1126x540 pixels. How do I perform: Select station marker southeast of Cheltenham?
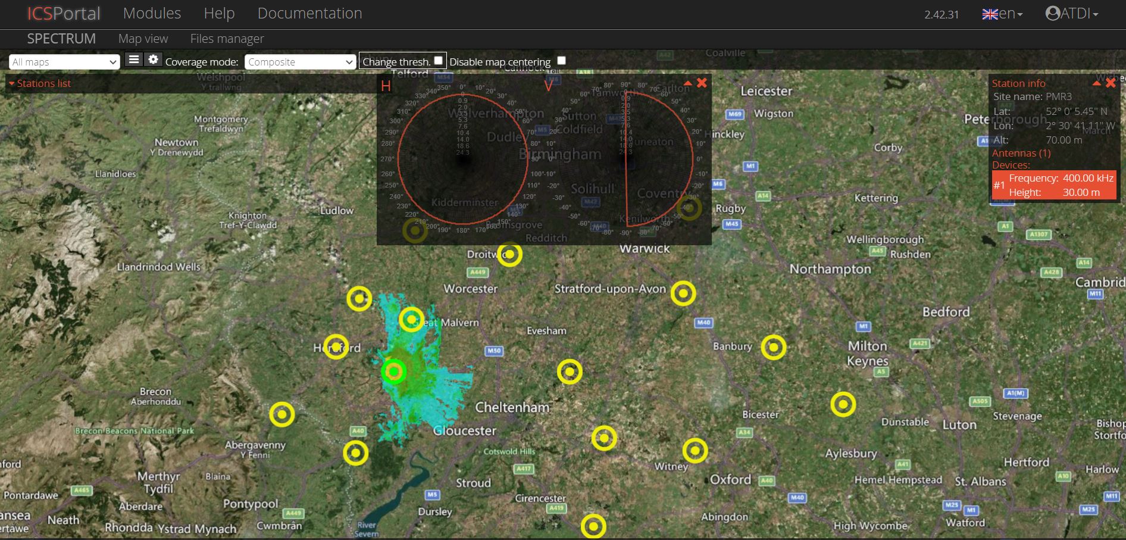click(604, 438)
